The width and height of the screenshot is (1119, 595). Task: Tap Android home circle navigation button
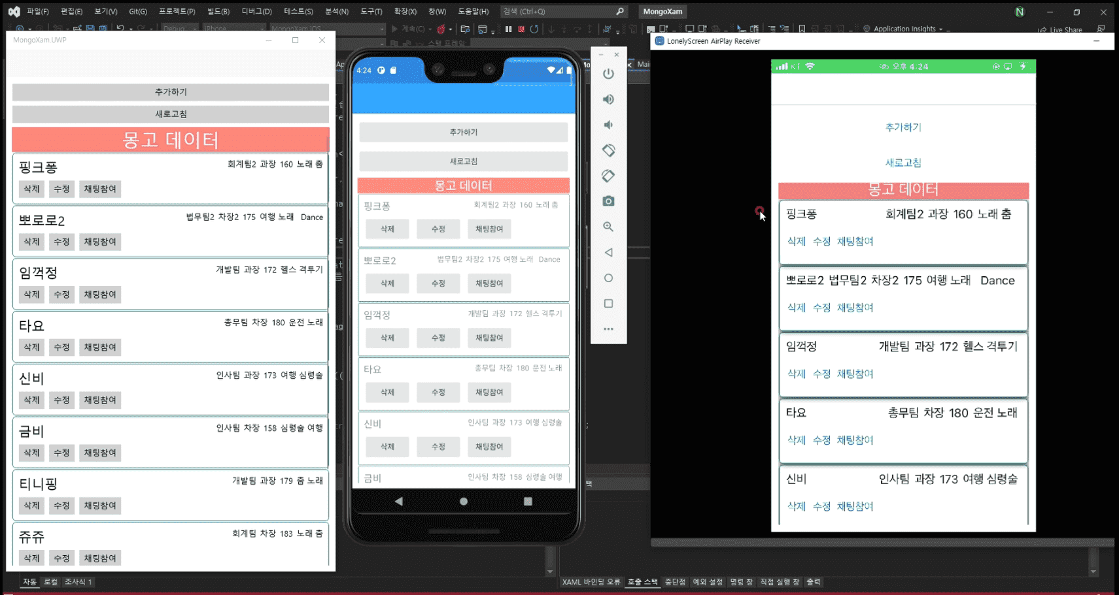click(464, 502)
